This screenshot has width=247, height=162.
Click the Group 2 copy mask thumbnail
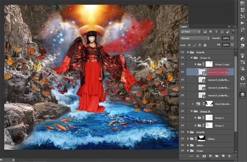pyautogui.click(x=209, y=64)
